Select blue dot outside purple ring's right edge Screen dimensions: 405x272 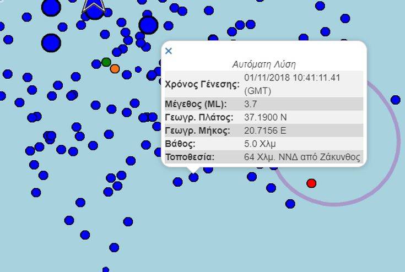(x=395, y=100)
